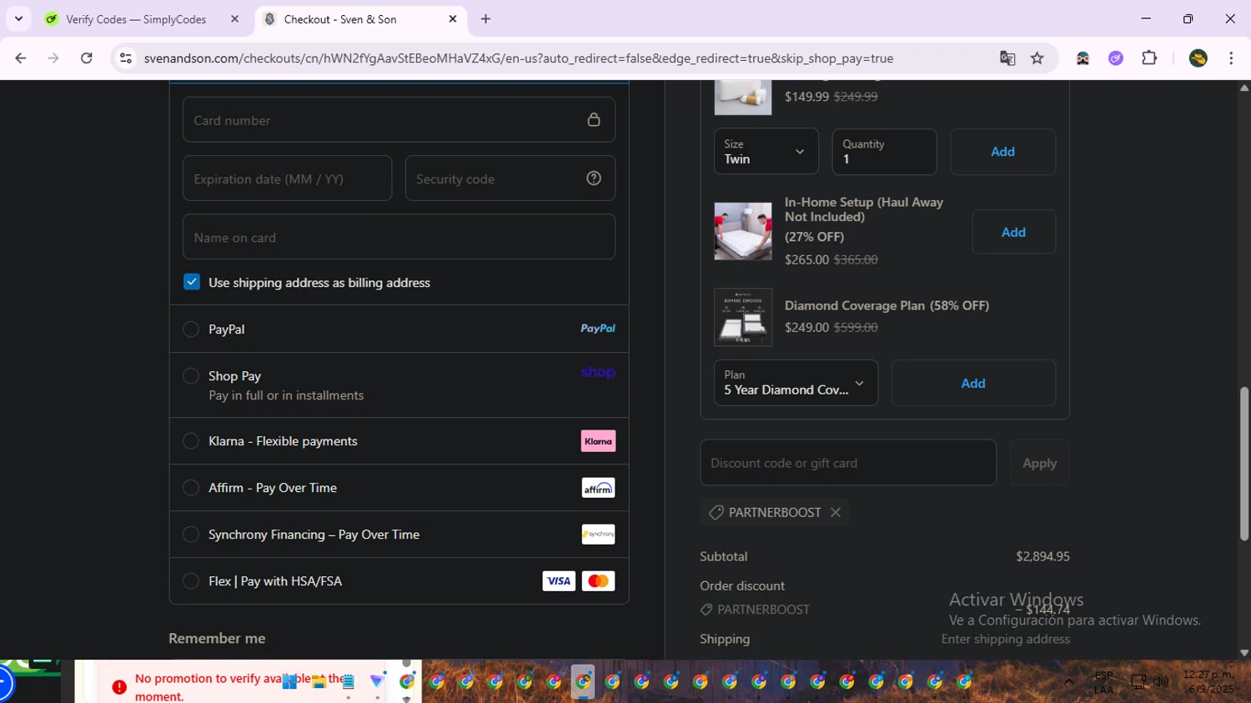
Task: Click the red error alert icon
Action: pyautogui.click(x=119, y=687)
